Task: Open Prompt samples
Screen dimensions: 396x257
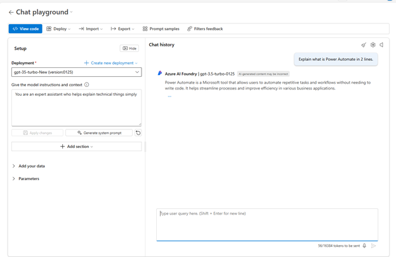Action: coord(161,29)
